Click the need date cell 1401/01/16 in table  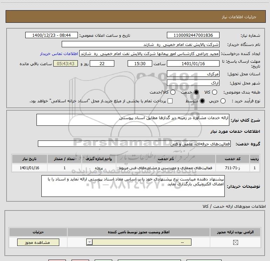click(29, 168)
